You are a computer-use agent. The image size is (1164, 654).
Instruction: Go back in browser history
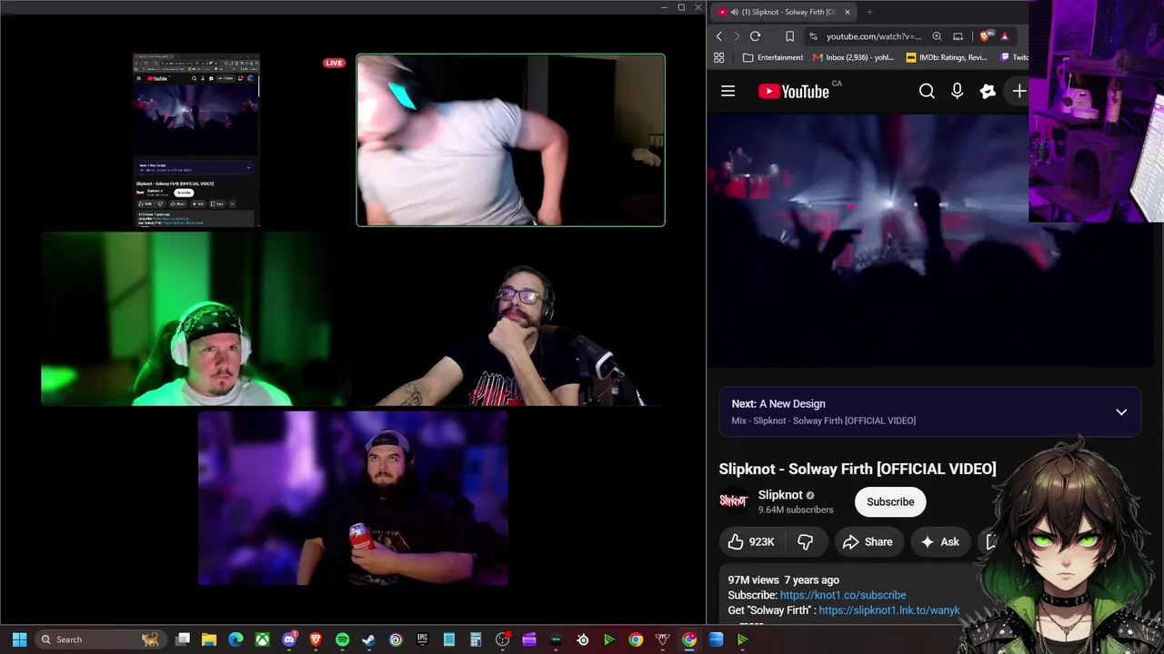[x=718, y=36]
